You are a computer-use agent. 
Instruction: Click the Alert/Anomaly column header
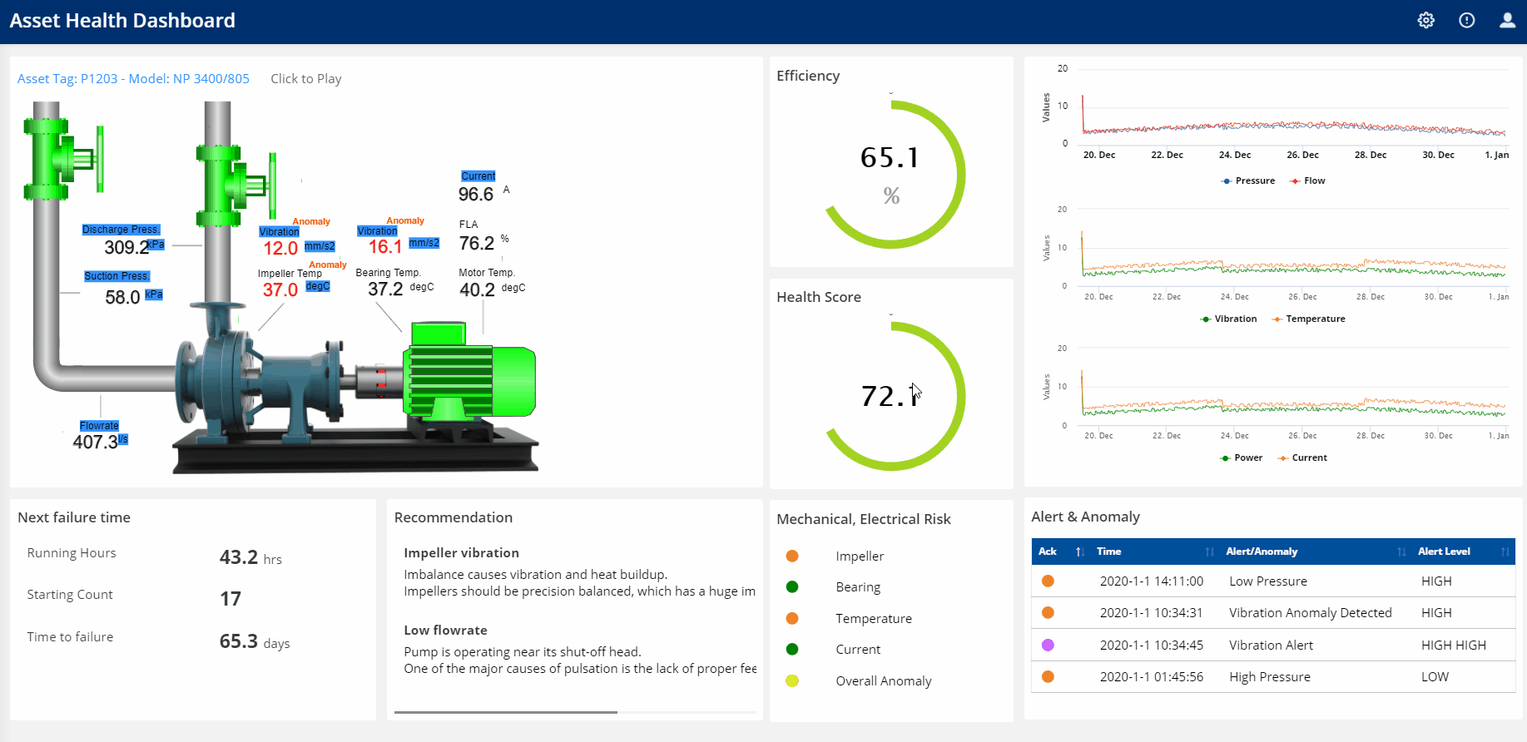(x=1262, y=552)
